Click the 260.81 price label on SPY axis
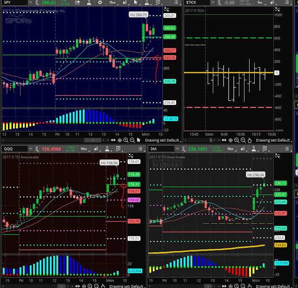 click(x=169, y=15)
